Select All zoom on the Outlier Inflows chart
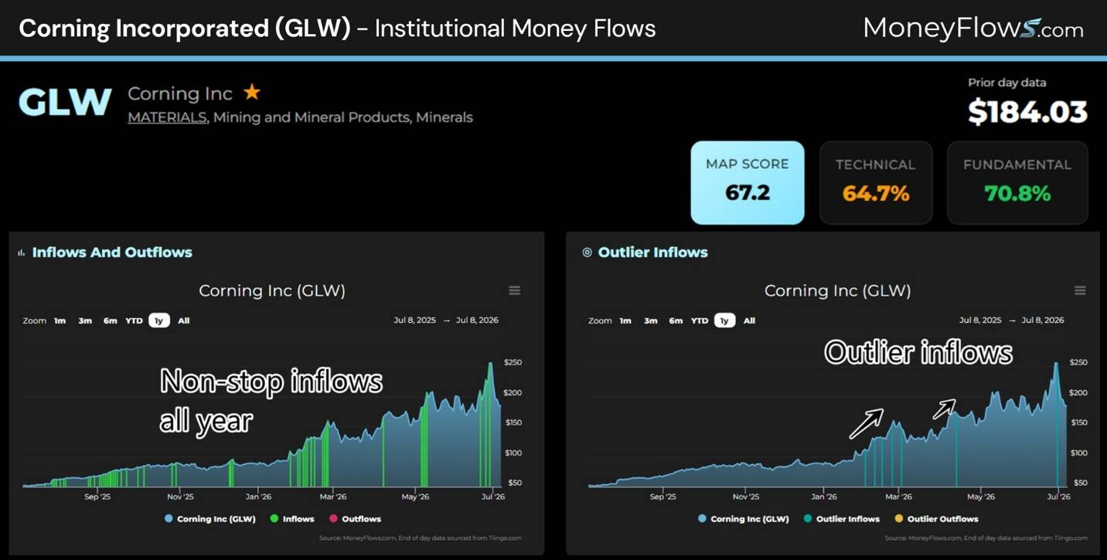Viewport: 1107px width, 560px height. click(749, 321)
